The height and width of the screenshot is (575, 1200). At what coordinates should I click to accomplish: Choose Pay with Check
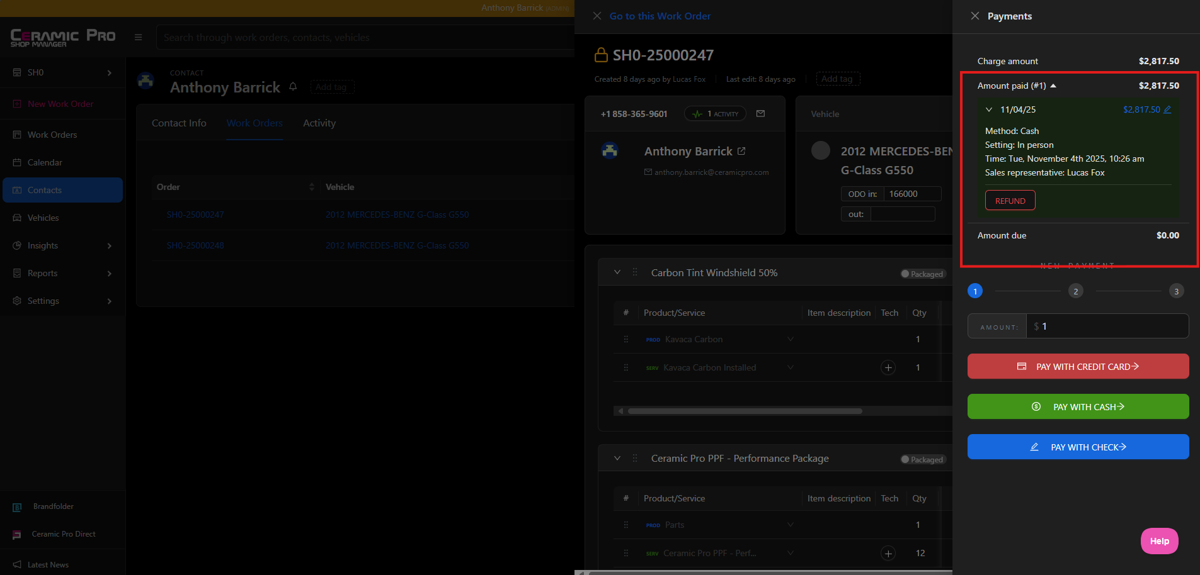point(1078,447)
